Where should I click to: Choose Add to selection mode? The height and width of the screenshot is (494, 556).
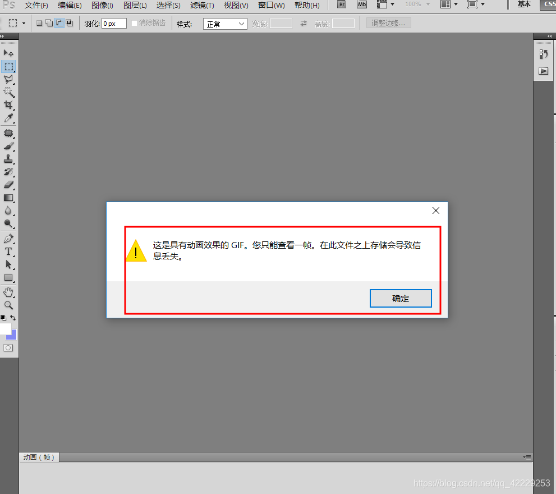[49, 24]
